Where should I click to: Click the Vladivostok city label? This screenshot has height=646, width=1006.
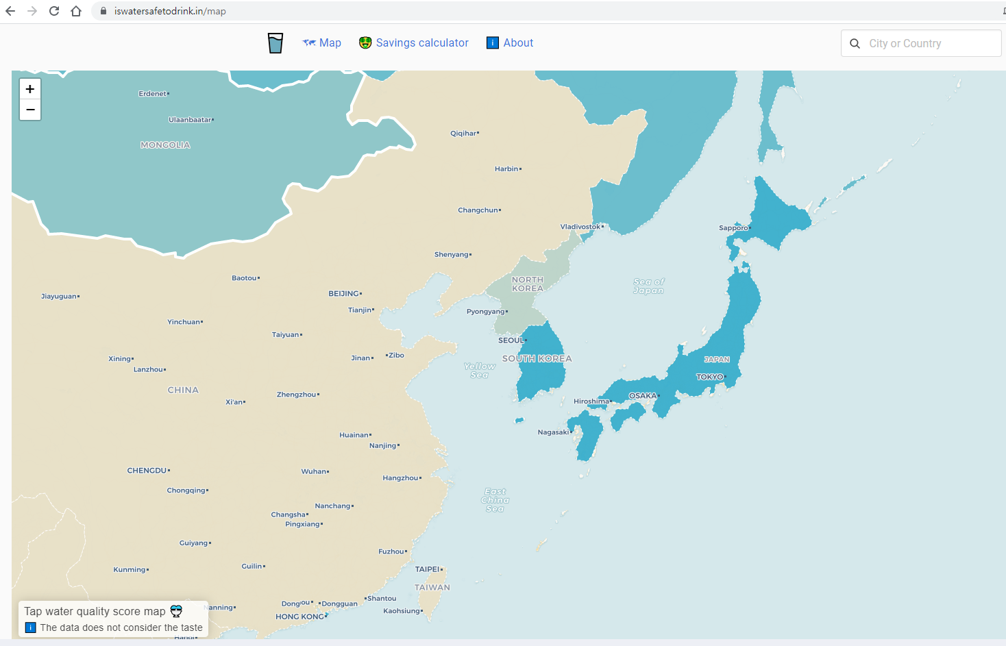click(580, 226)
